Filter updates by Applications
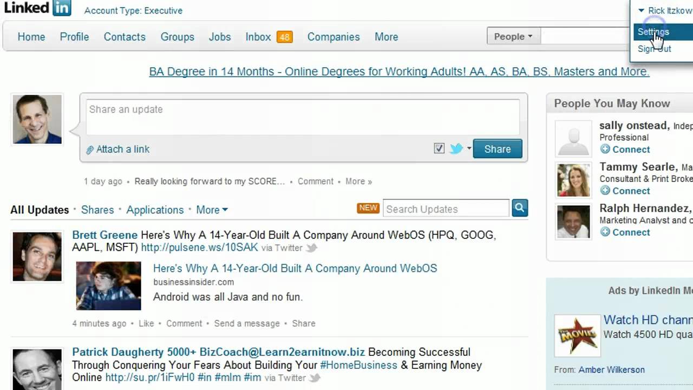The image size is (693, 390). point(155,210)
